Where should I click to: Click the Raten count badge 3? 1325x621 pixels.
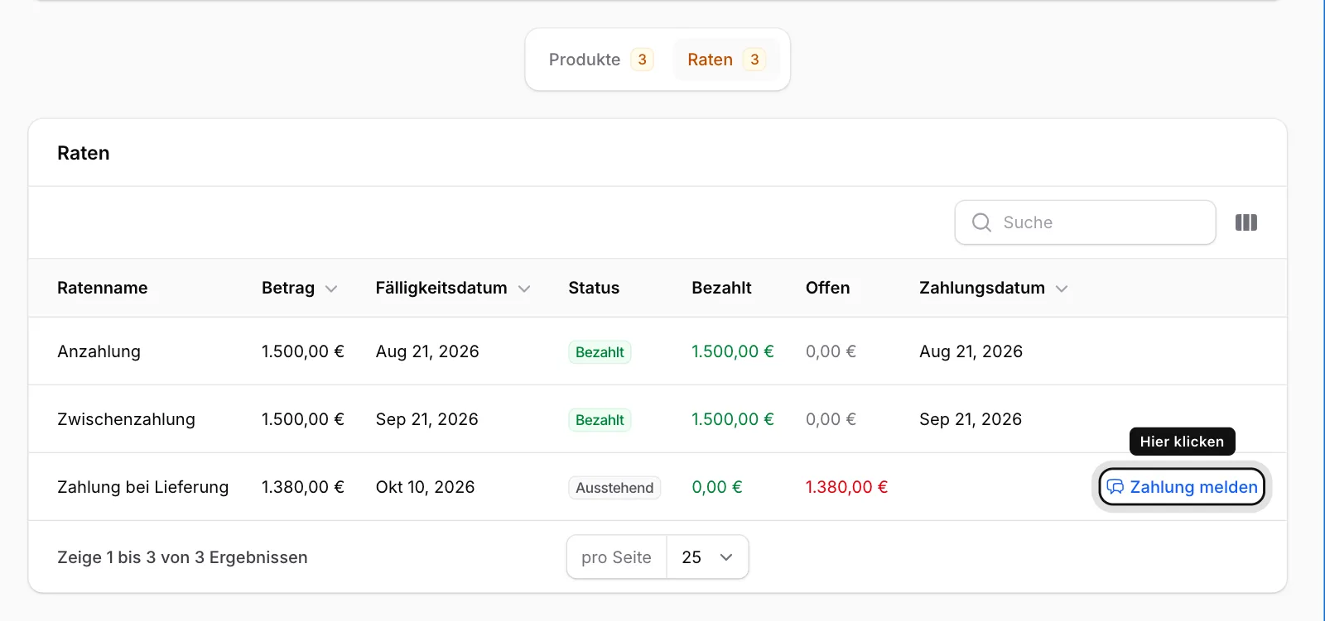754,60
